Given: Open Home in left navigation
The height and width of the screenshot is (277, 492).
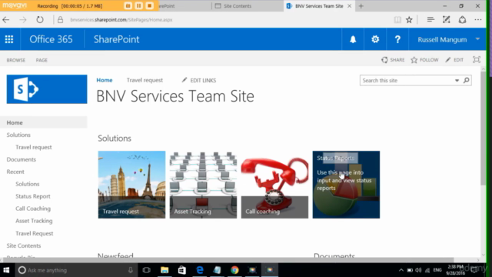Looking at the screenshot, I should click(x=15, y=122).
